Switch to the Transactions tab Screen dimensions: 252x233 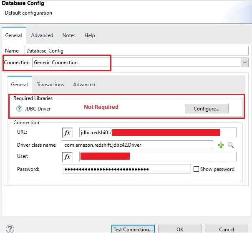click(50, 85)
